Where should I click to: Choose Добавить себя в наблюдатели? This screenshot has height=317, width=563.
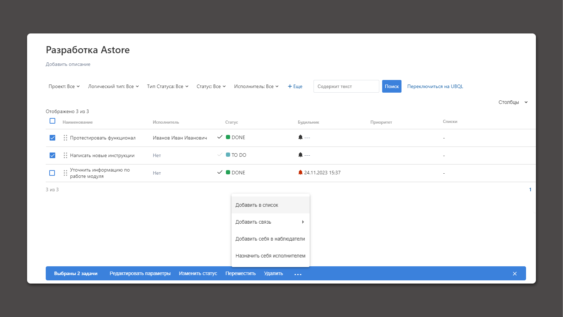(x=271, y=239)
